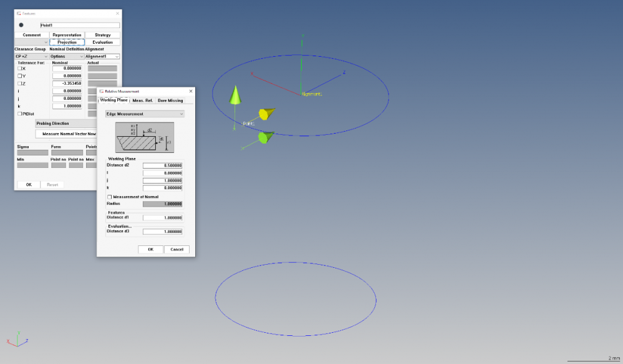The image size is (623, 364).
Task: Click the Alignment1 label in the 3D view
Action: (x=312, y=94)
